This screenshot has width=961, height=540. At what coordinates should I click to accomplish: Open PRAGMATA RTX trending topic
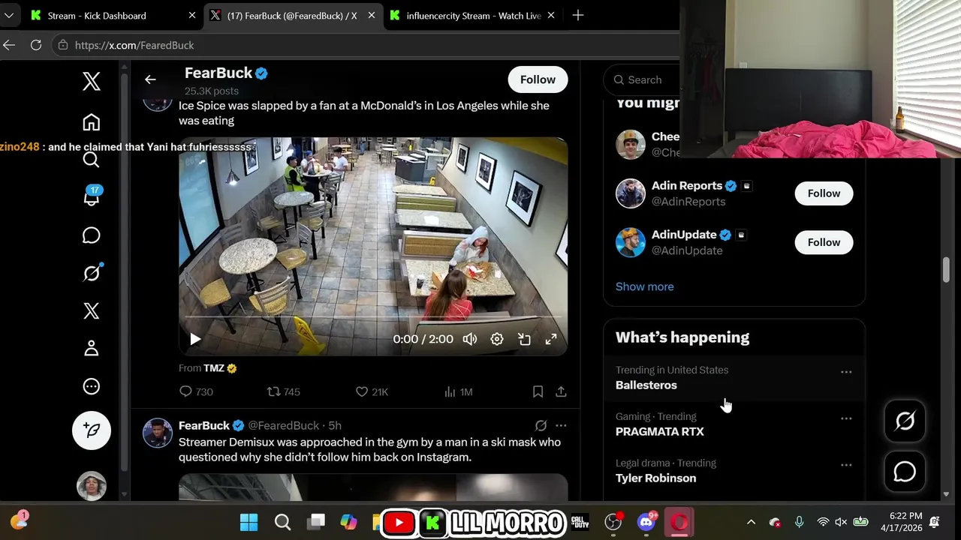pyautogui.click(x=659, y=431)
